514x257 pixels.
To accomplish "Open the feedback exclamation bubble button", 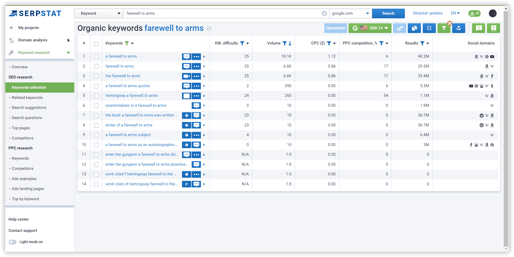I will (479, 28).
